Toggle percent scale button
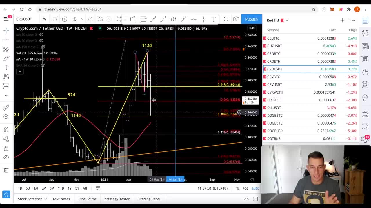Viewport: 371px width, 208px height. click(x=238, y=188)
